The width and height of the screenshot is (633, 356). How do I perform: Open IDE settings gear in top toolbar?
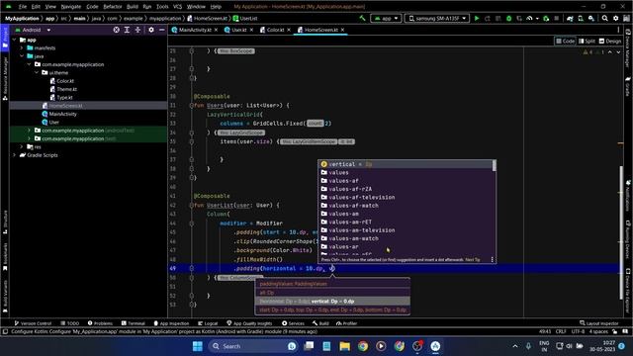(615, 18)
